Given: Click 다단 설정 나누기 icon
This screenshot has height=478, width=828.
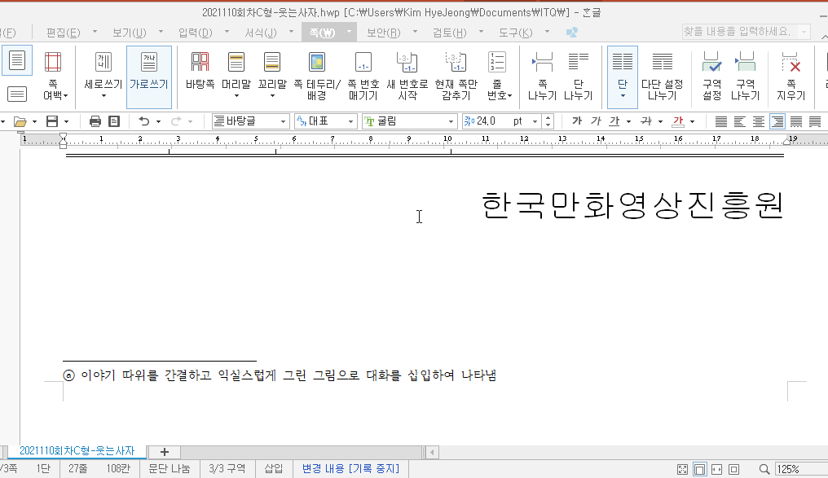Looking at the screenshot, I should pyautogui.click(x=663, y=62).
